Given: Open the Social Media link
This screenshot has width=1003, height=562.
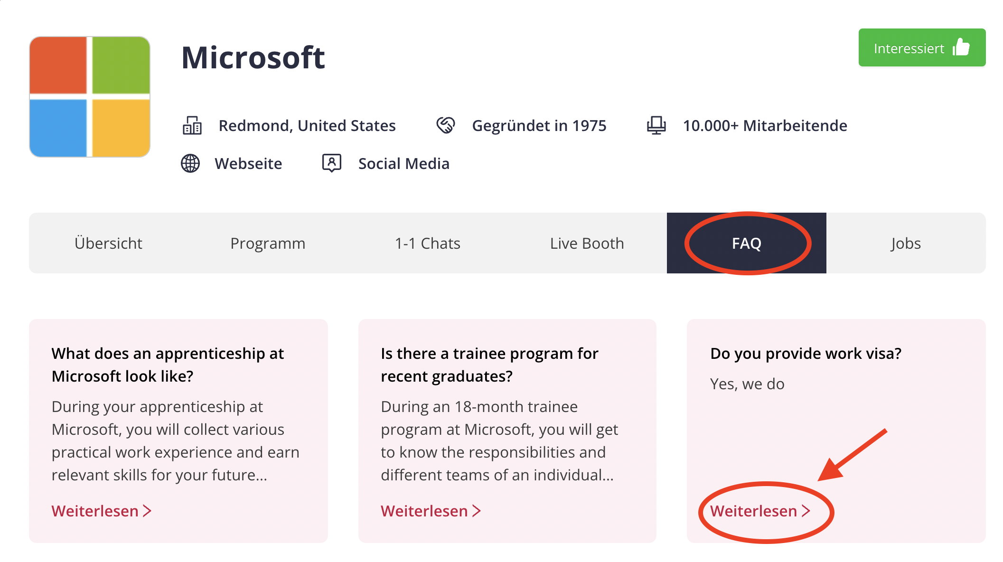Looking at the screenshot, I should [x=403, y=163].
